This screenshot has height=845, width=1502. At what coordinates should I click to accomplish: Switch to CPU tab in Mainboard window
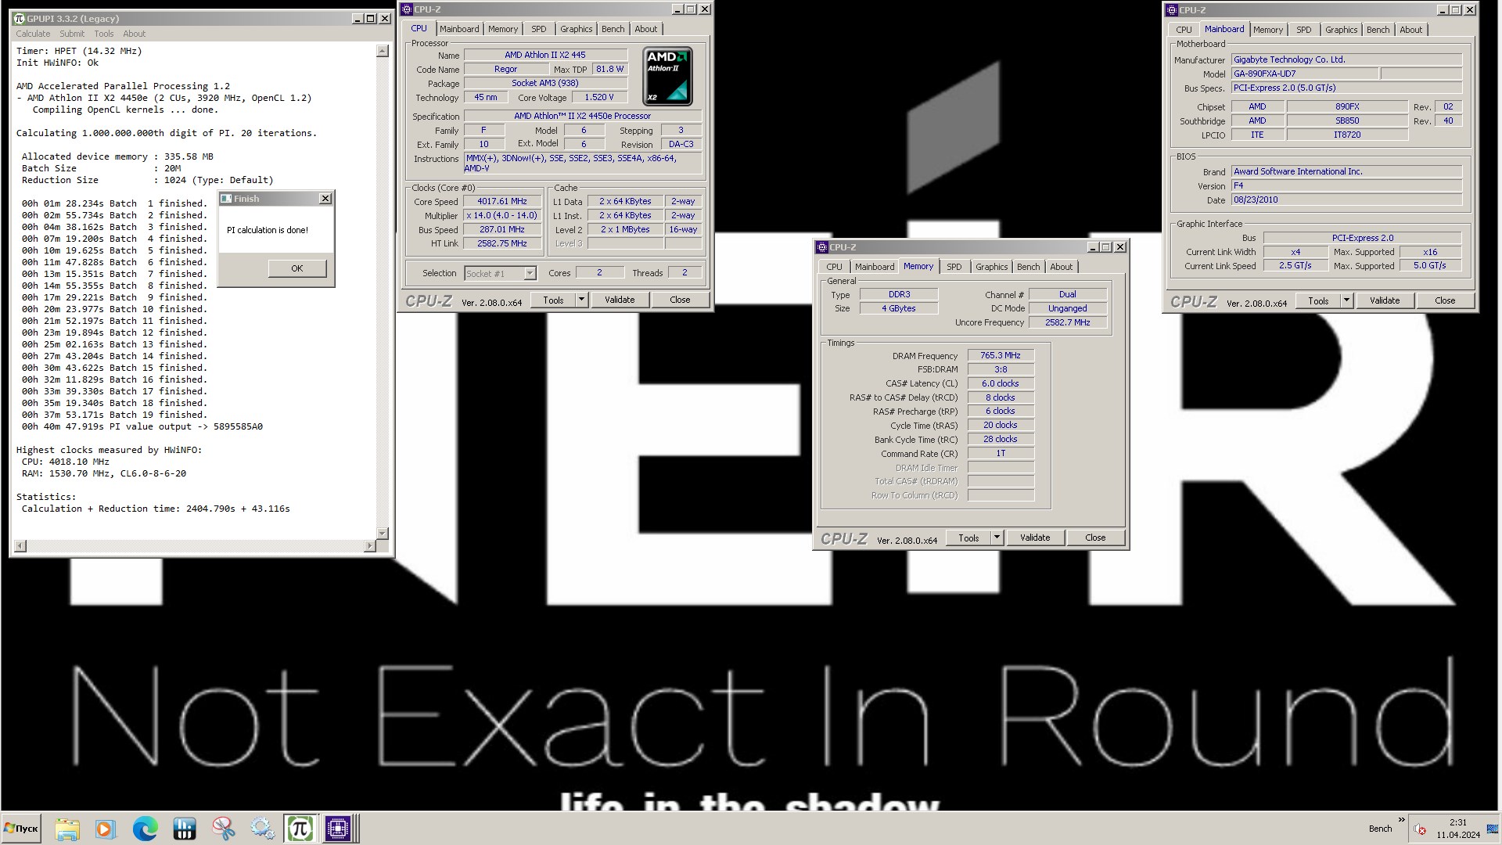1184,30
